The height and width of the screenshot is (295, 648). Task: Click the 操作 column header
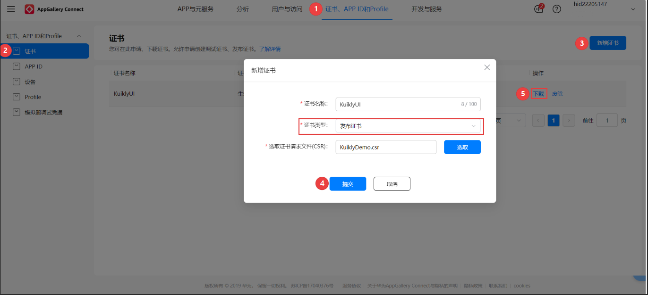pyautogui.click(x=538, y=73)
